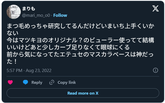Viewport: 165px width, 103px height.
Task: Click the Copy link text label
Action: pos(67,83)
